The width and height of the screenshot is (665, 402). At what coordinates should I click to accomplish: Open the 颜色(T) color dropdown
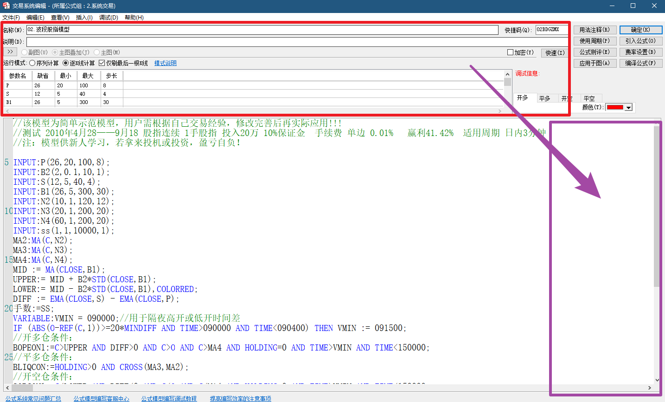(629, 107)
